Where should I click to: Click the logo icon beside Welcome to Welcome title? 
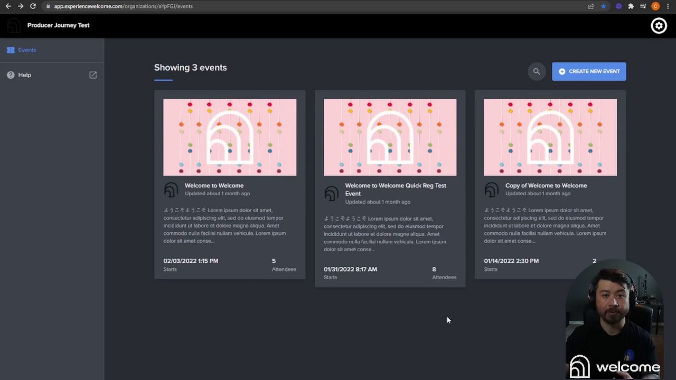pos(171,189)
